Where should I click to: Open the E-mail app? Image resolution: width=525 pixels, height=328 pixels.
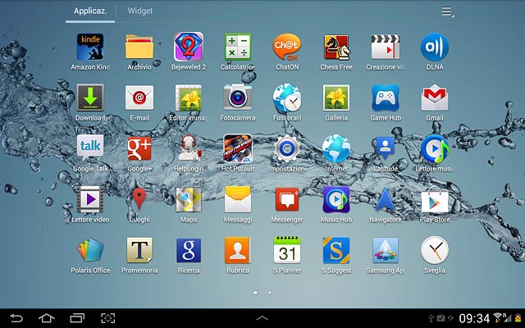pyautogui.click(x=139, y=102)
